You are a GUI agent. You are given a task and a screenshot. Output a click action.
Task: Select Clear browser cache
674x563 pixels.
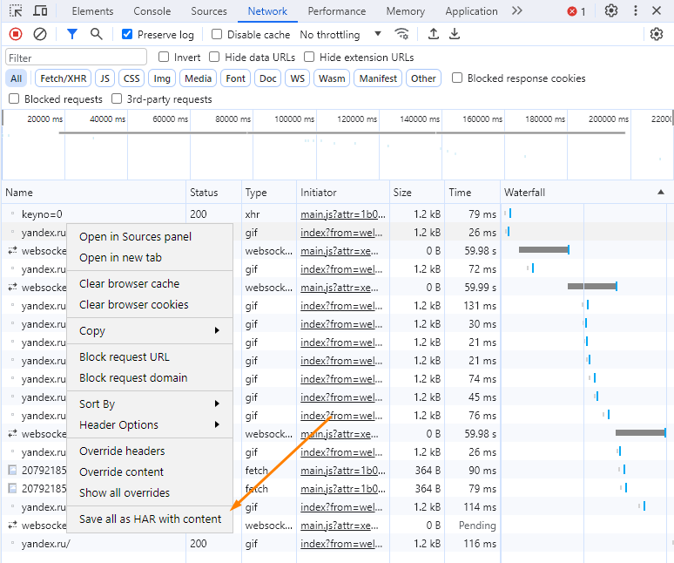tap(150, 284)
